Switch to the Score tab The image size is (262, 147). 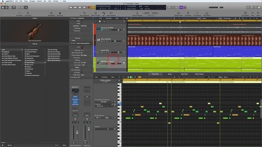(170, 74)
